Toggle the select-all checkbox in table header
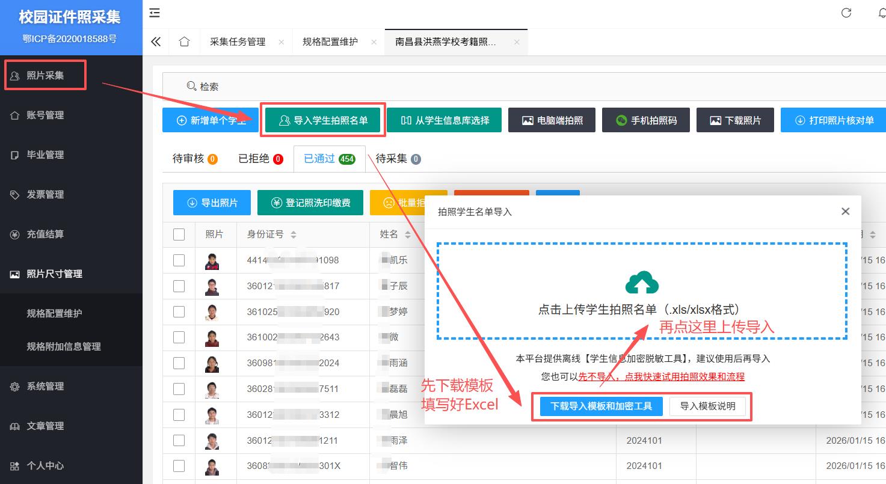Viewport: 886px width, 484px height. coord(179,234)
